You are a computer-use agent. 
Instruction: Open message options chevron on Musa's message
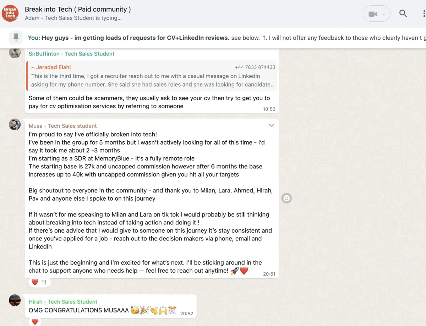click(x=272, y=125)
